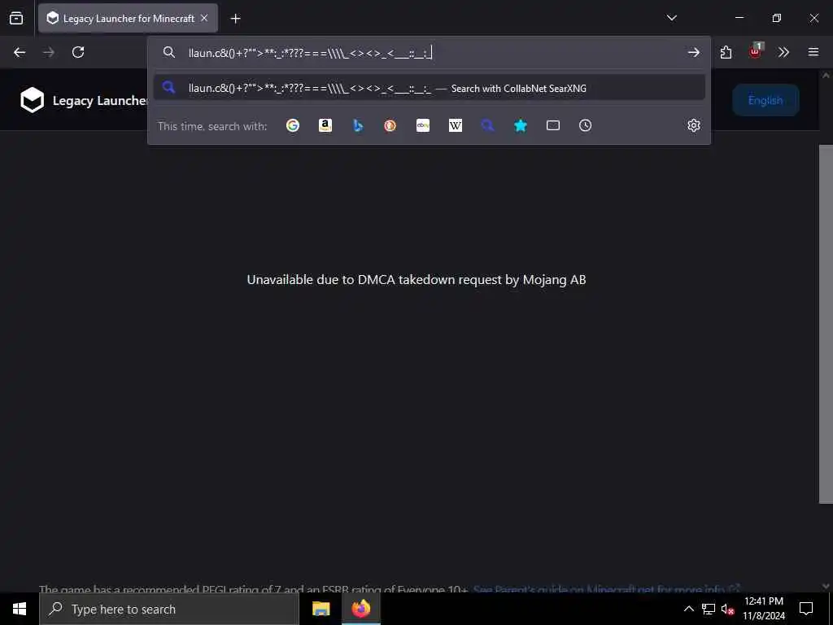The width and height of the screenshot is (833, 625).
Task: Click the page vertical scrollbar thumb
Action: click(x=826, y=324)
